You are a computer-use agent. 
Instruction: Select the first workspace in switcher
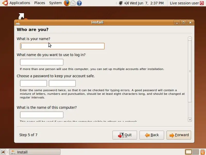pos(188,152)
